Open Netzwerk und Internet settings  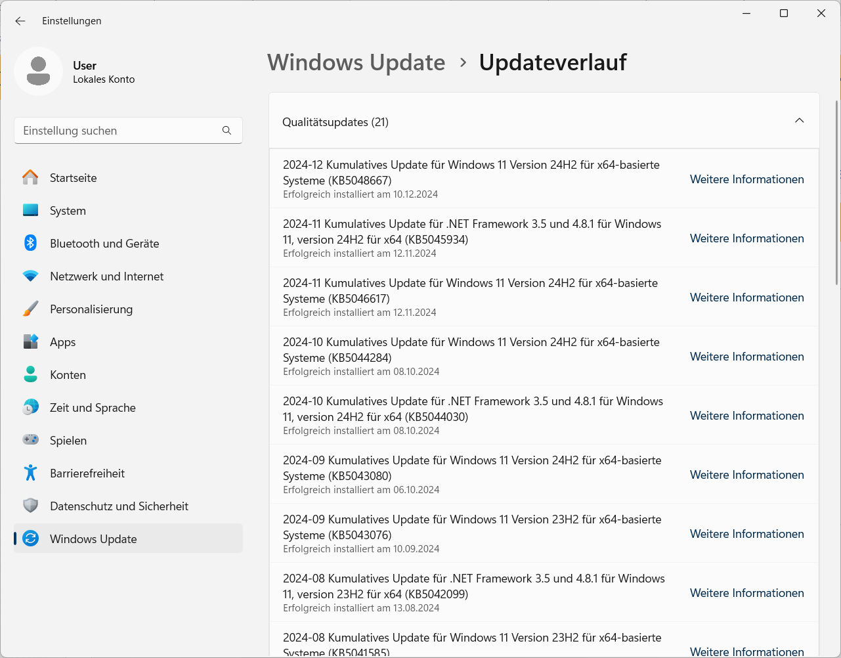[128, 276]
